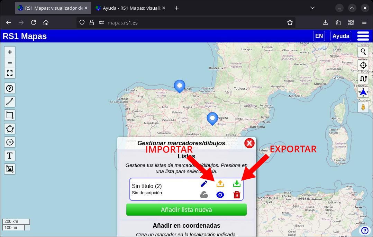Toggle visibility of the 'Sin título' list
Viewport: 373px width, 237px height.
[220, 195]
